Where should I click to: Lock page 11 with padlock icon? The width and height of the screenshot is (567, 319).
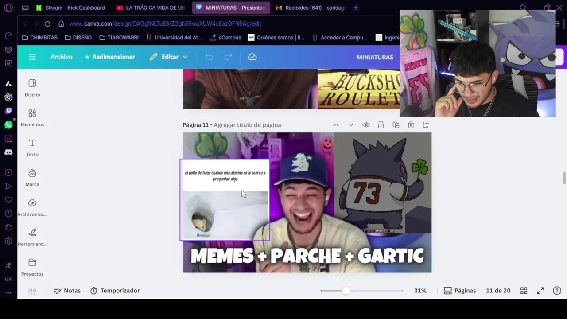[381, 125]
